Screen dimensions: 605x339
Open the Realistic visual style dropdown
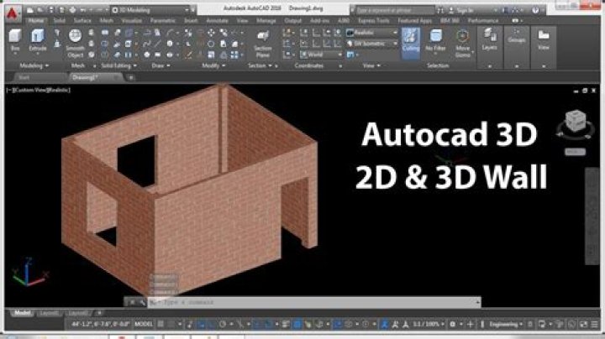pyautogui.click(x=371, y=32)
